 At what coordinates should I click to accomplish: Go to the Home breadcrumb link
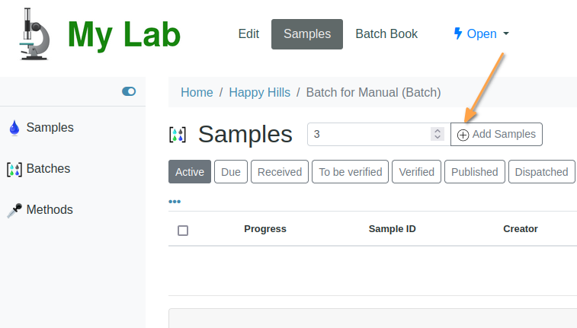point(197,92)
